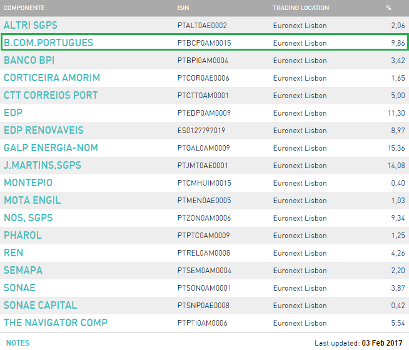The image size is (409, 350).
Task: Open the GALP ENERGIA-NOM link
Action: point(51,147)
